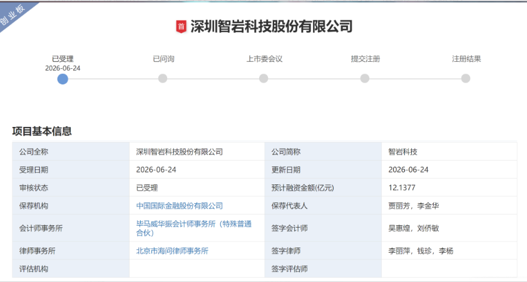This screenshot has height=282, width=527.
Task: Click the 提交注册 stage label
Action: coord(366,59)
